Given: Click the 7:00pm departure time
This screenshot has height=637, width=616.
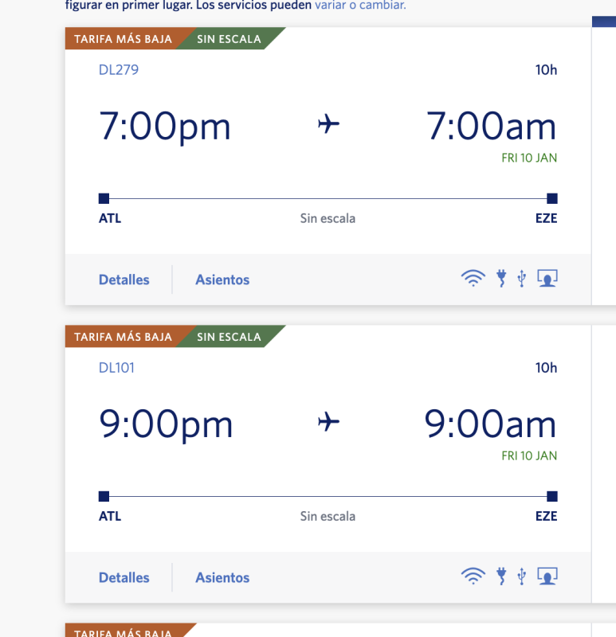Looking at the screenshot, I should coord(164,127).
